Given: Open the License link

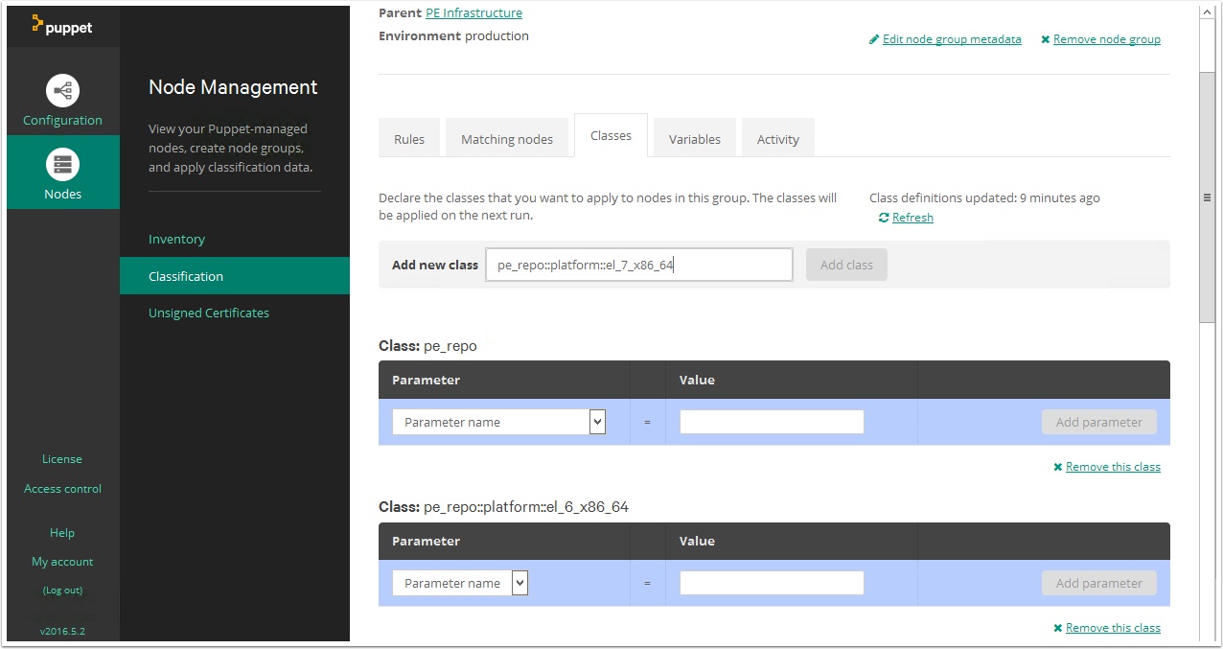Looking at the screenshot, I should 62,459.
